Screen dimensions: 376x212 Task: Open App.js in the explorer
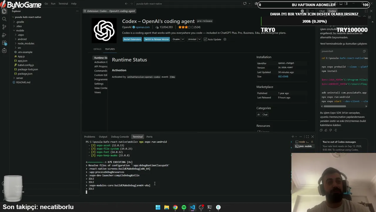[x=21, y=56]
